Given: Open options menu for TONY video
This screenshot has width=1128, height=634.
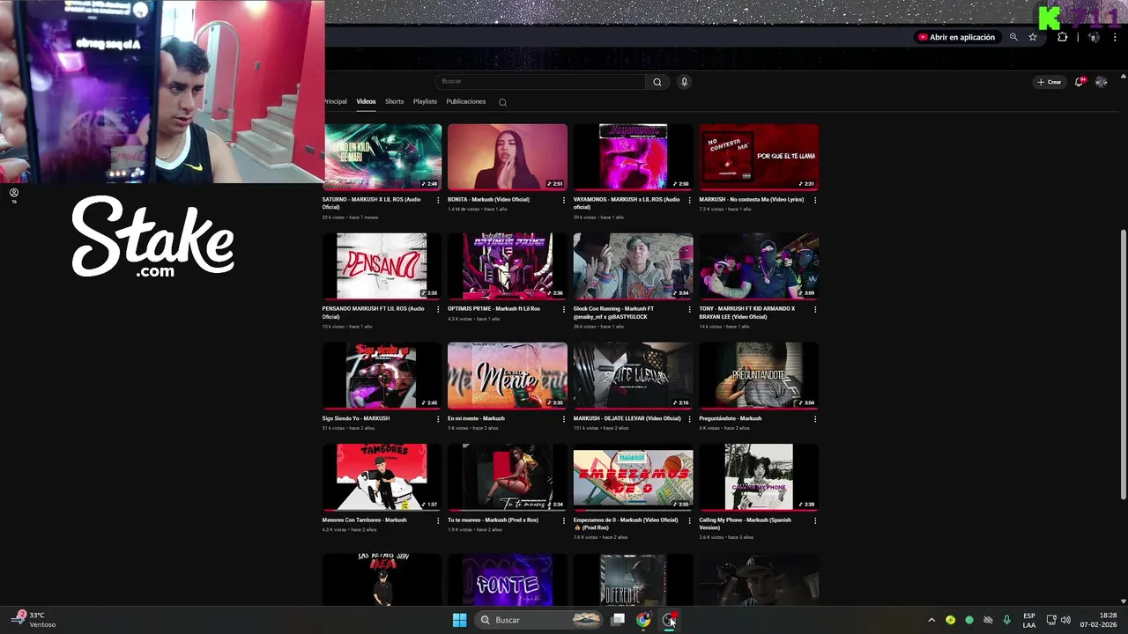Looking at the screenshot, I should tap(815, 309).
